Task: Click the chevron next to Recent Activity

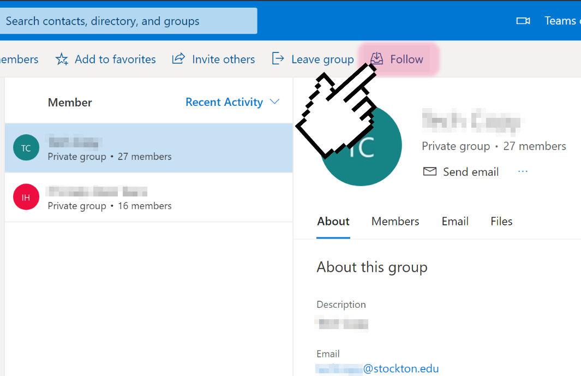Action: pos(274,102)
